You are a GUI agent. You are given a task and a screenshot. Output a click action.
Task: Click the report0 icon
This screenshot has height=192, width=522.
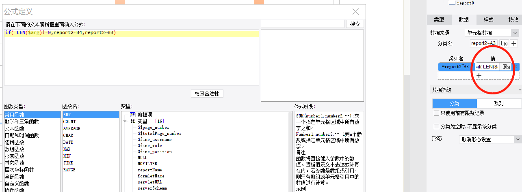[452, 3]
